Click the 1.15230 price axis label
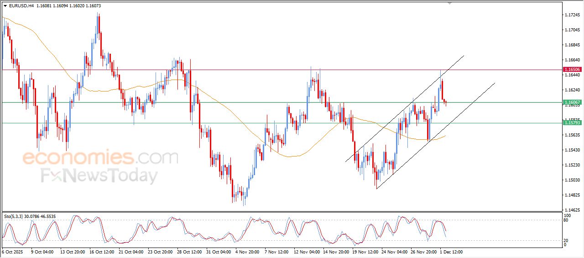This screenshot has width=584, height=258. (x=573, y=165)
